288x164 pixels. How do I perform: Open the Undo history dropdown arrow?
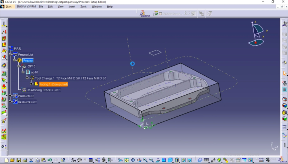(52, 163)
